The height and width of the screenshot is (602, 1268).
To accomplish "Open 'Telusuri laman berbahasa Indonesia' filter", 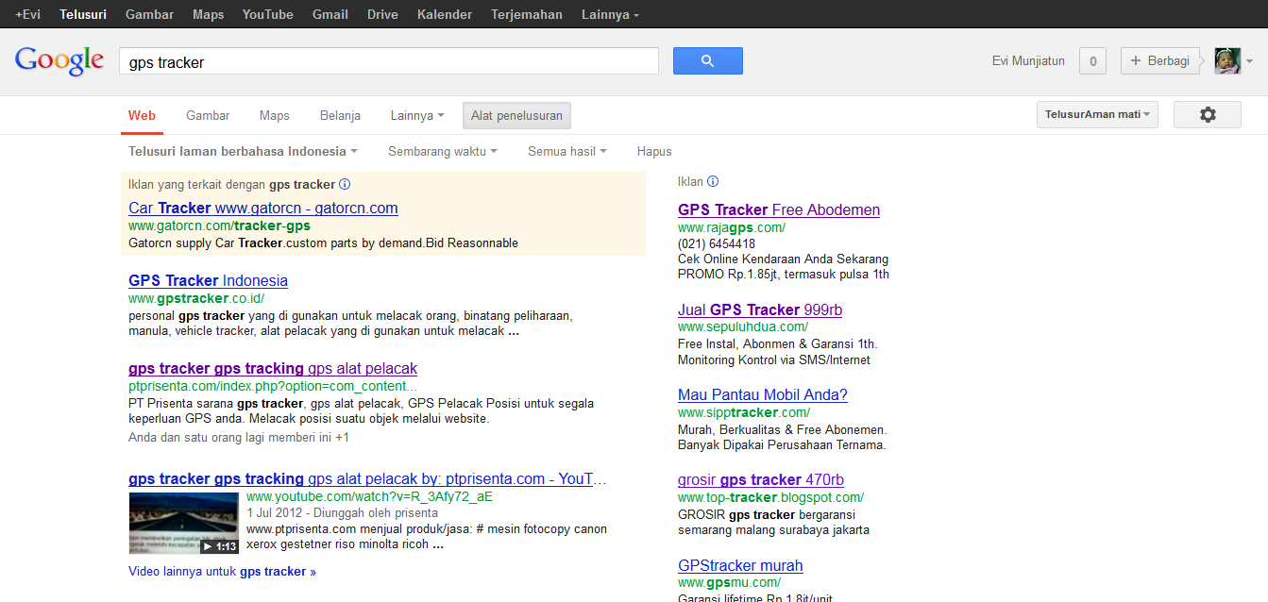I will tap(243, 151).
